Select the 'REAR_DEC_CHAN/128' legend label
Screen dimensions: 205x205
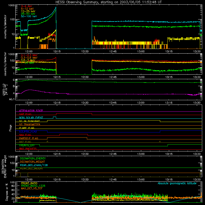pyautogui.click(x=34, y=165)
